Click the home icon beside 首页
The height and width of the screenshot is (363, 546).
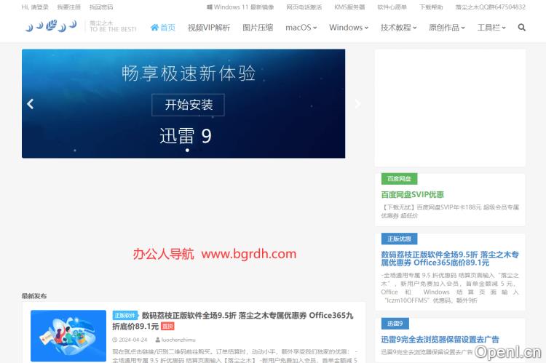pos(154,28)
